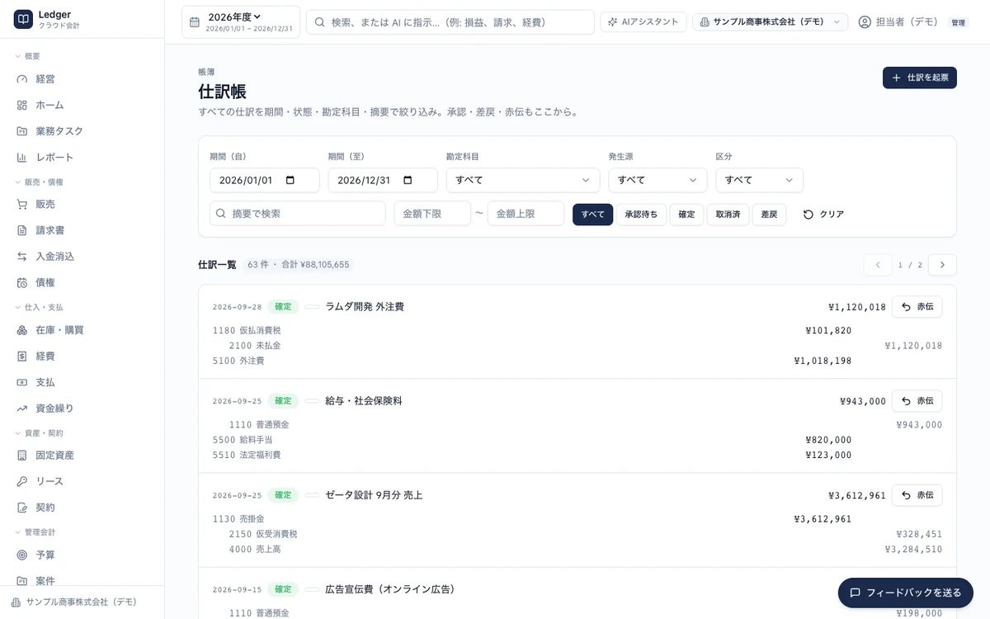Open the 区分 dropdown
This screenshot has height=619, width=990.
(759, 180)
